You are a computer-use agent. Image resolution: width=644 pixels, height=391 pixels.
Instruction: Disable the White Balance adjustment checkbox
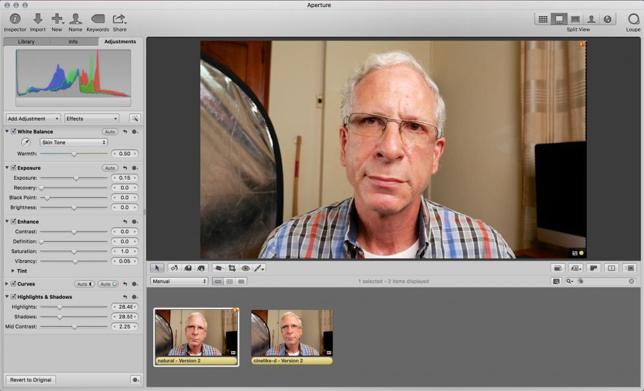pos(14,131)
